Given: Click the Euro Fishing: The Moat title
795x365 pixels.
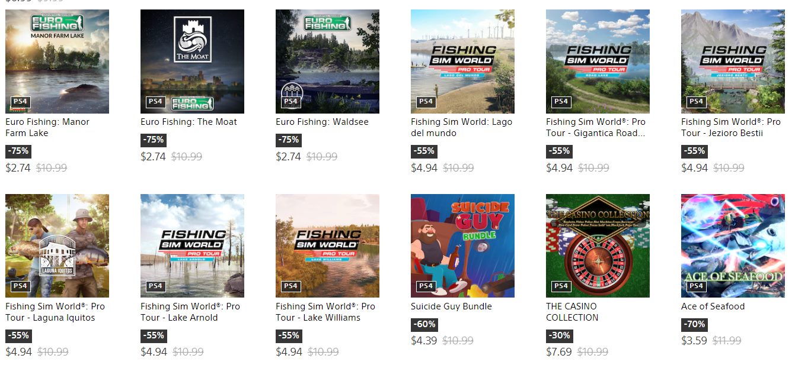Looking at the screenshot, I should 189,122.
